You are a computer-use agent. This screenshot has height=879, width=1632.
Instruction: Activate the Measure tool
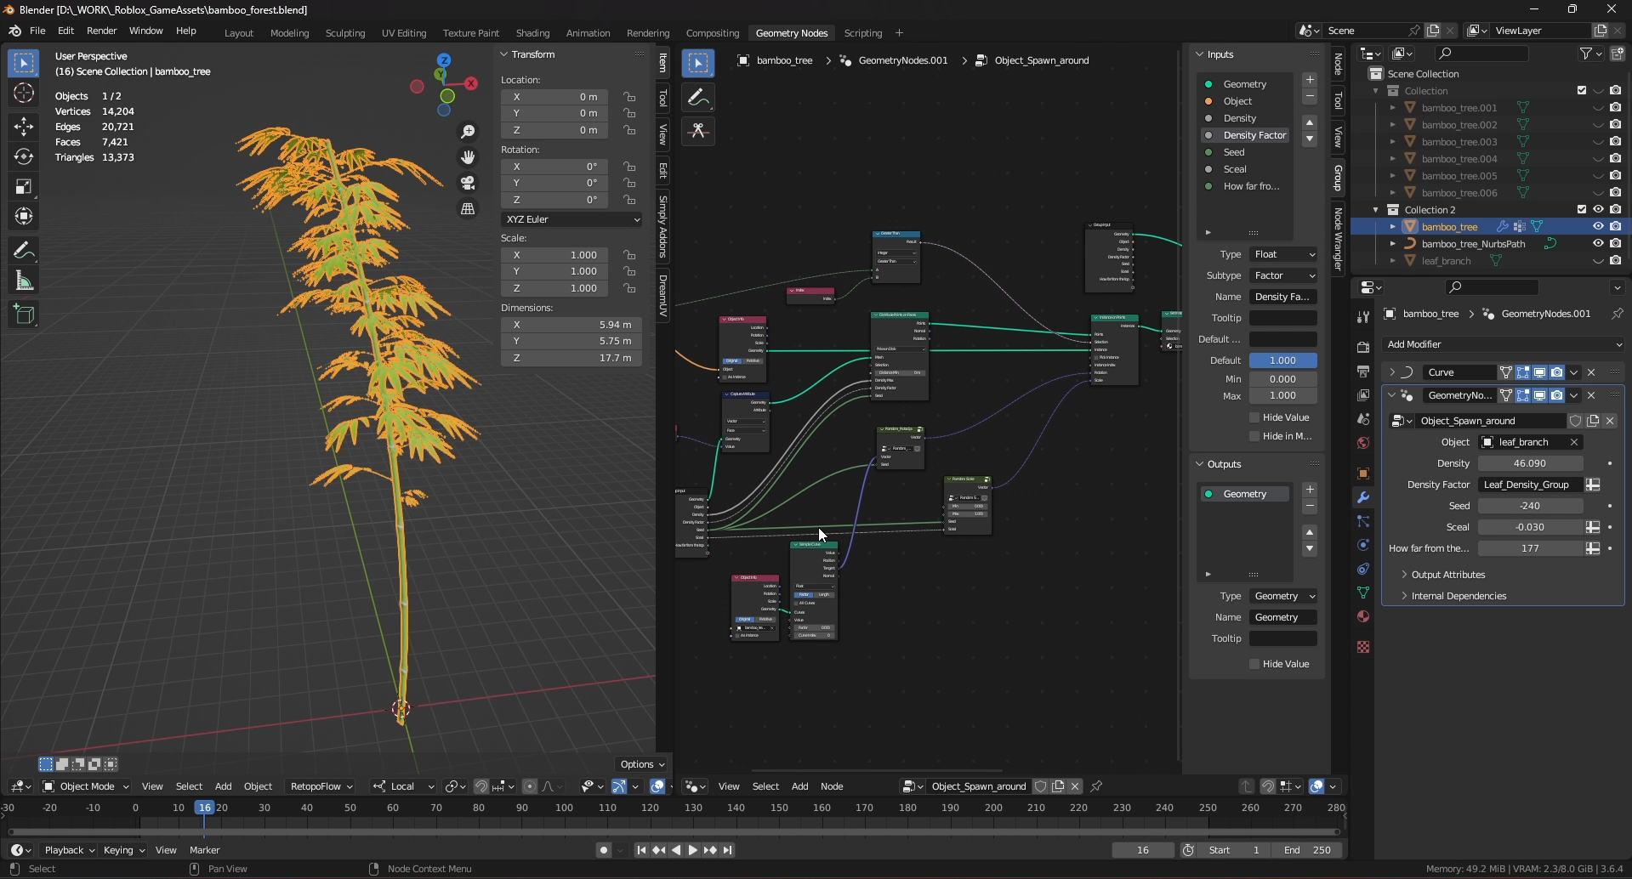click(24, 281)
